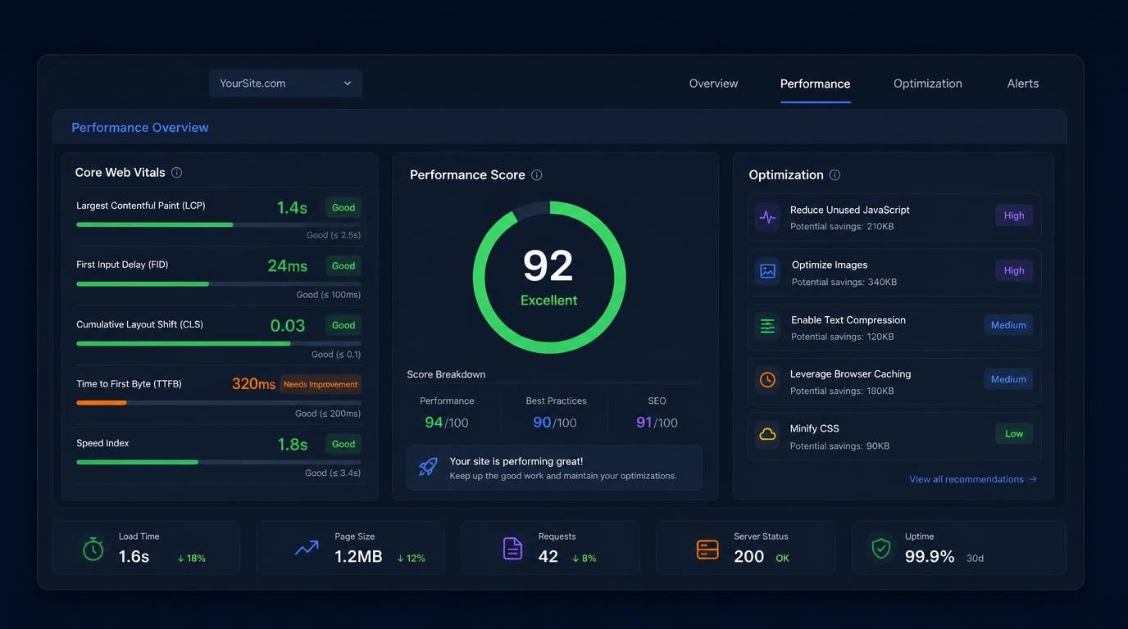Click the rocket icon in performance message
The width and height of the screenshot is (1128, 629).
tap(428, 467)
